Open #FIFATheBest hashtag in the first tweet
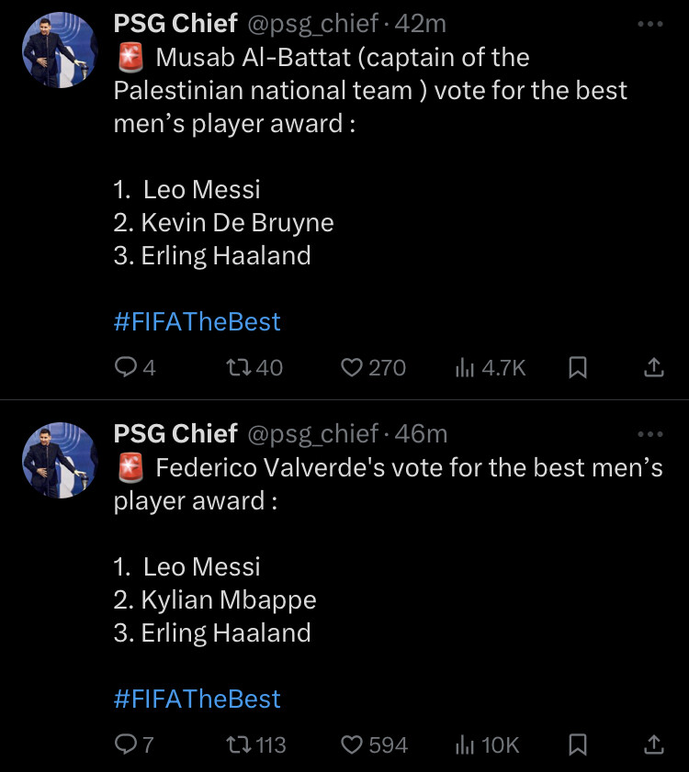689x772 pixels. click(x=197, y=321)
